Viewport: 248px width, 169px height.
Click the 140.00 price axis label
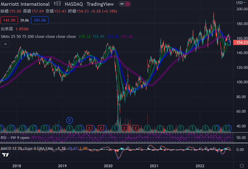click(x=242, y=53)
